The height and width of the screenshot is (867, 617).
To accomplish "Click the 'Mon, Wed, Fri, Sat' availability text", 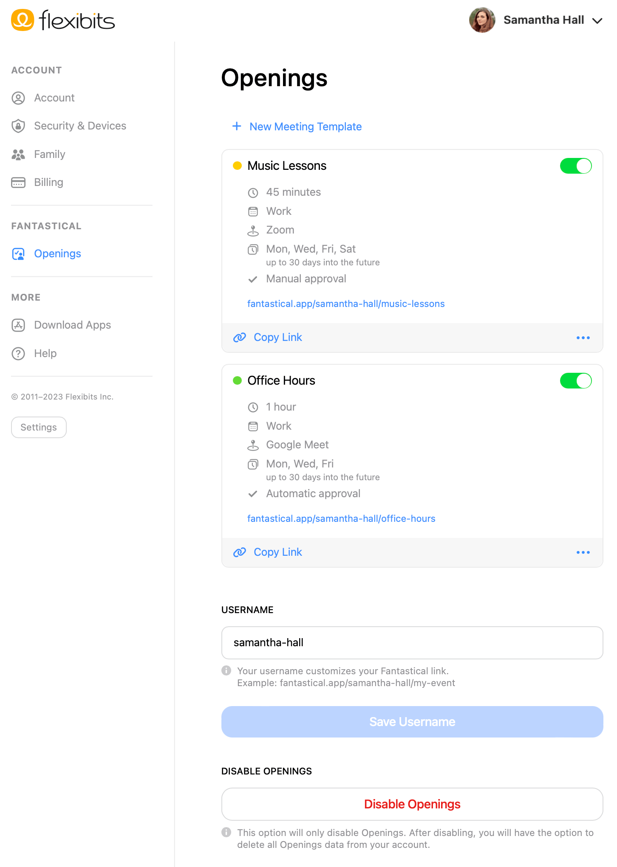I will (311, 249).
